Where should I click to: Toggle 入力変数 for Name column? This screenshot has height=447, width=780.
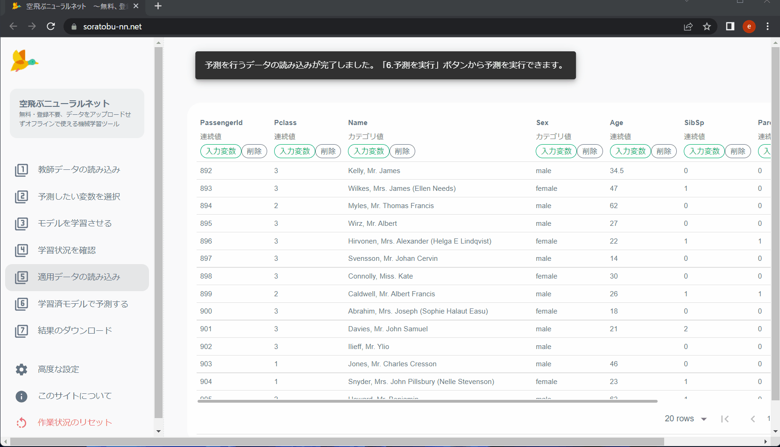(x=369, y=151)
